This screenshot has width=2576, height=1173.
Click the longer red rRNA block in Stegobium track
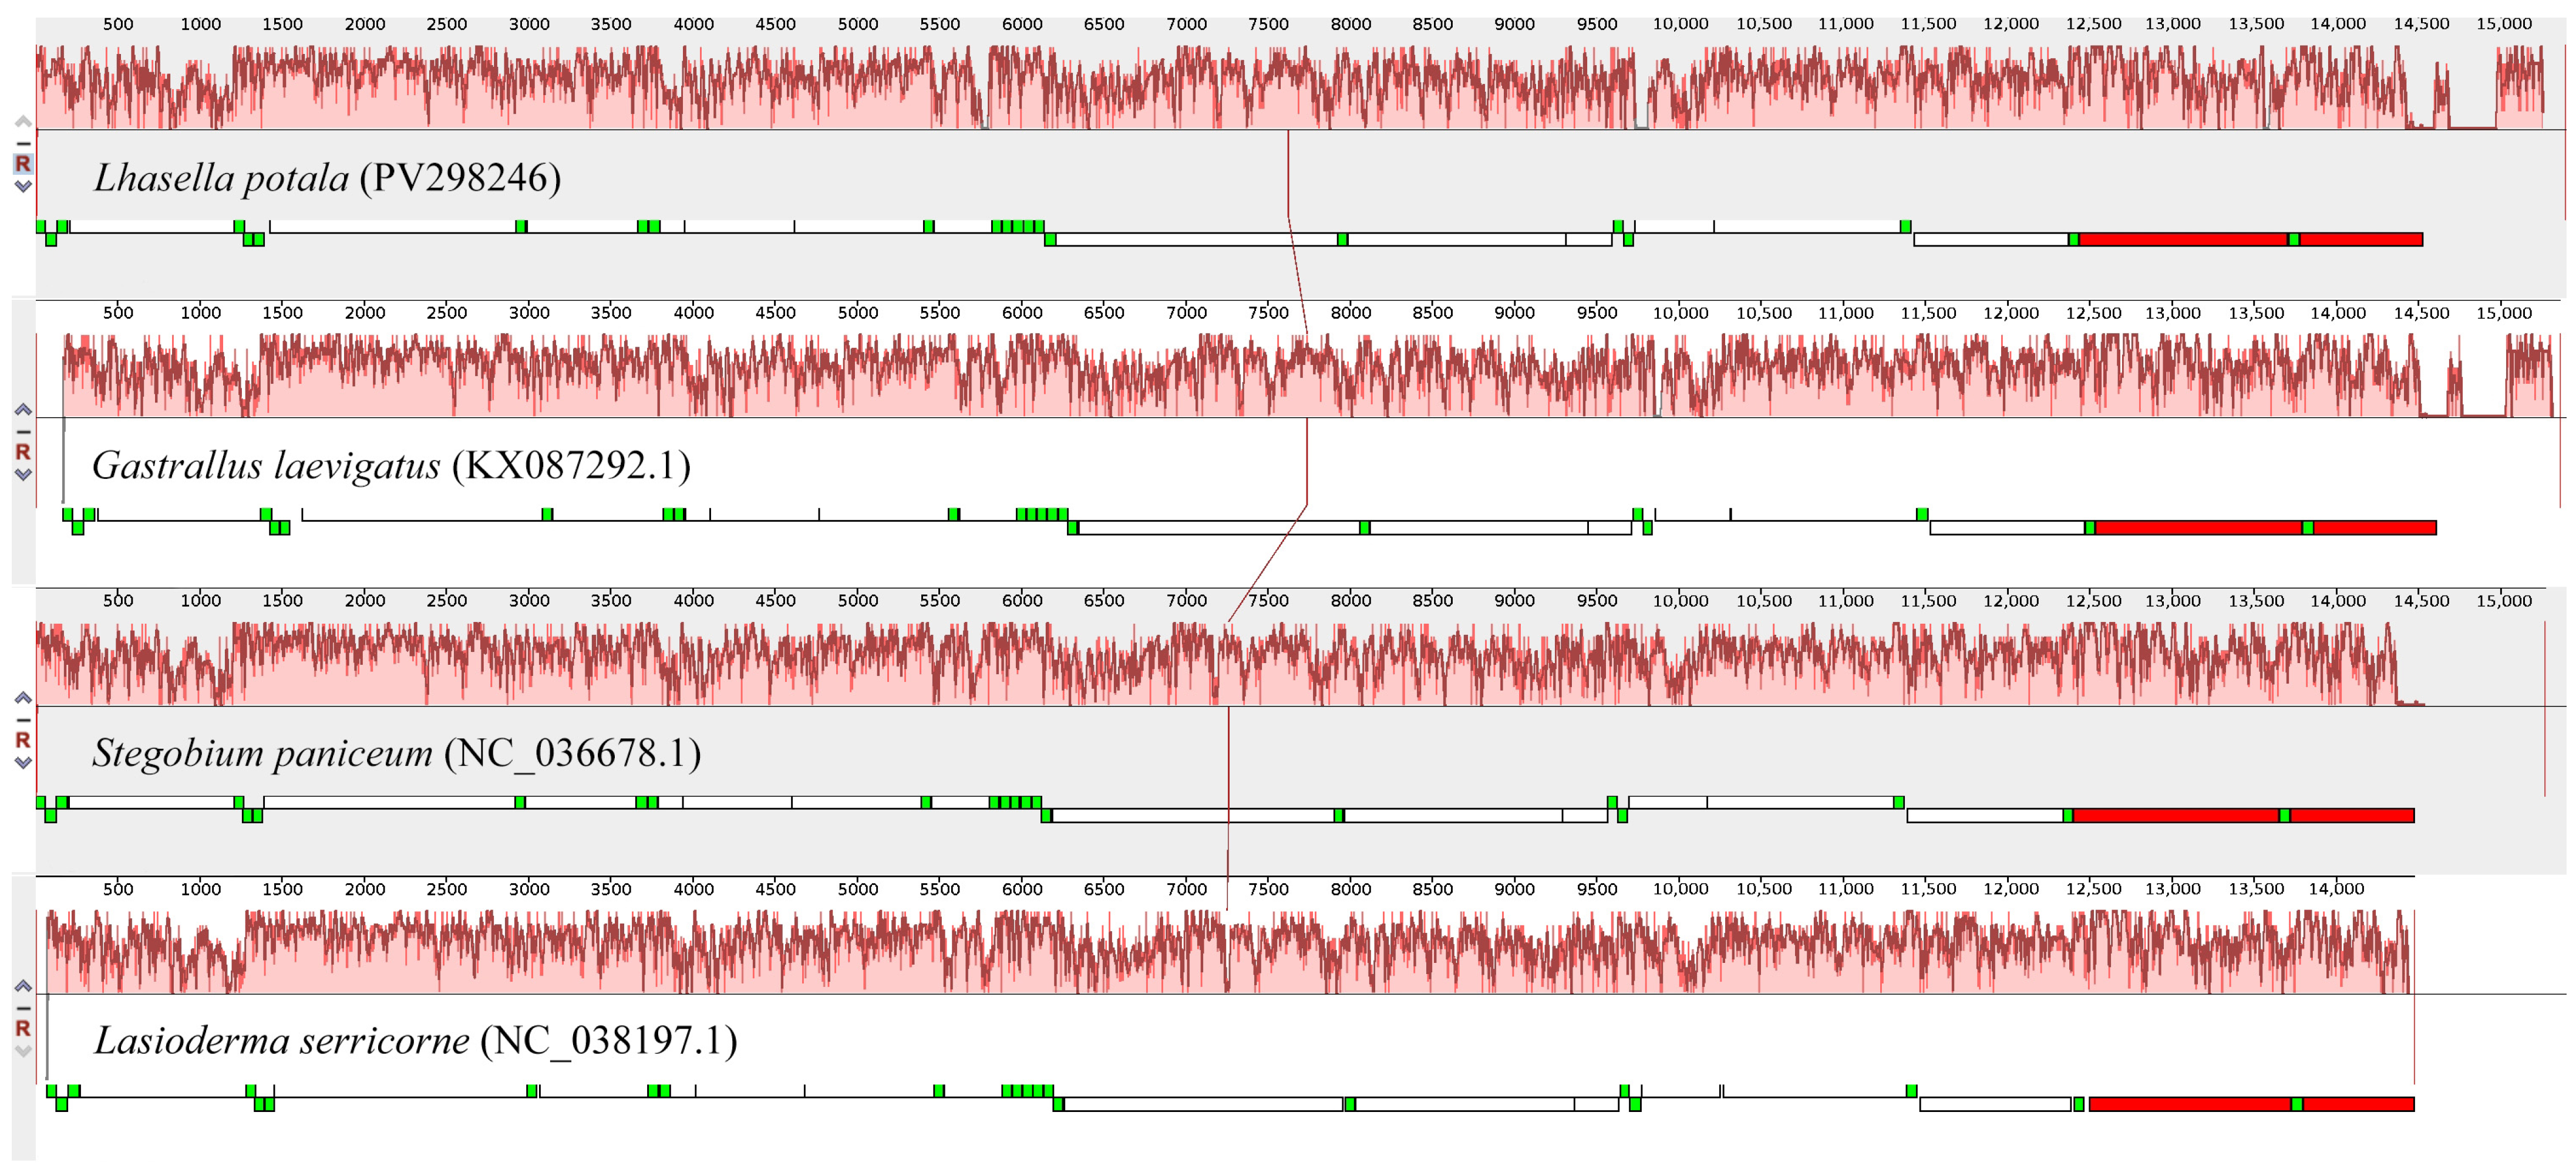[2176, 816]
